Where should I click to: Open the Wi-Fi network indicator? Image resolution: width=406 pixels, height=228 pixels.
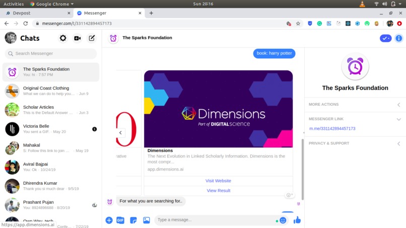(x=376, y=4)
